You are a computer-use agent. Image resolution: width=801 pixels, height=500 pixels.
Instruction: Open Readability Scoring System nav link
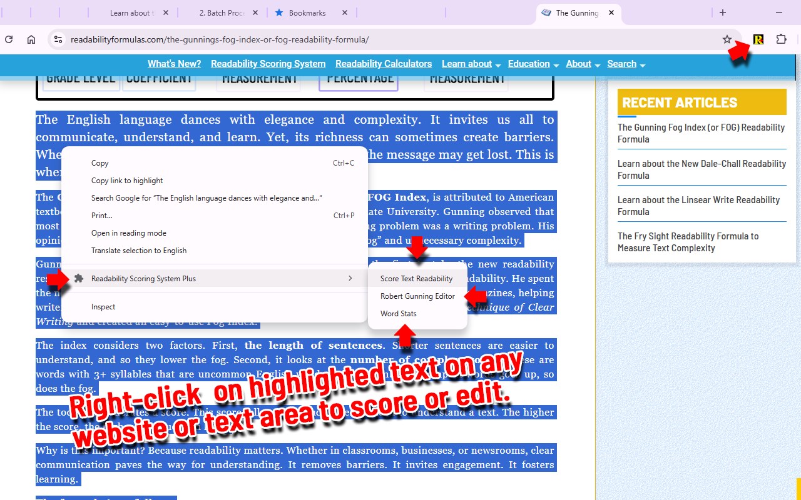(268, 64)
